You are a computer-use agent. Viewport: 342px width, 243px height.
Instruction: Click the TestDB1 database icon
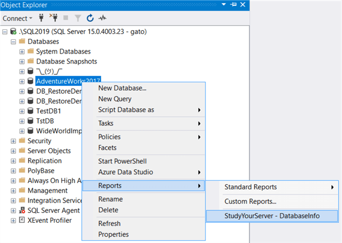[31, 111]
